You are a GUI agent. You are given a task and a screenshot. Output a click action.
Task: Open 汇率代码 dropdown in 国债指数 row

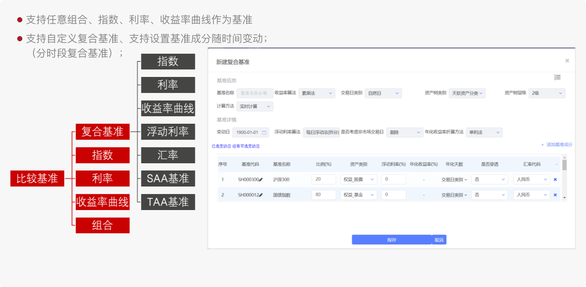(531, 195)
